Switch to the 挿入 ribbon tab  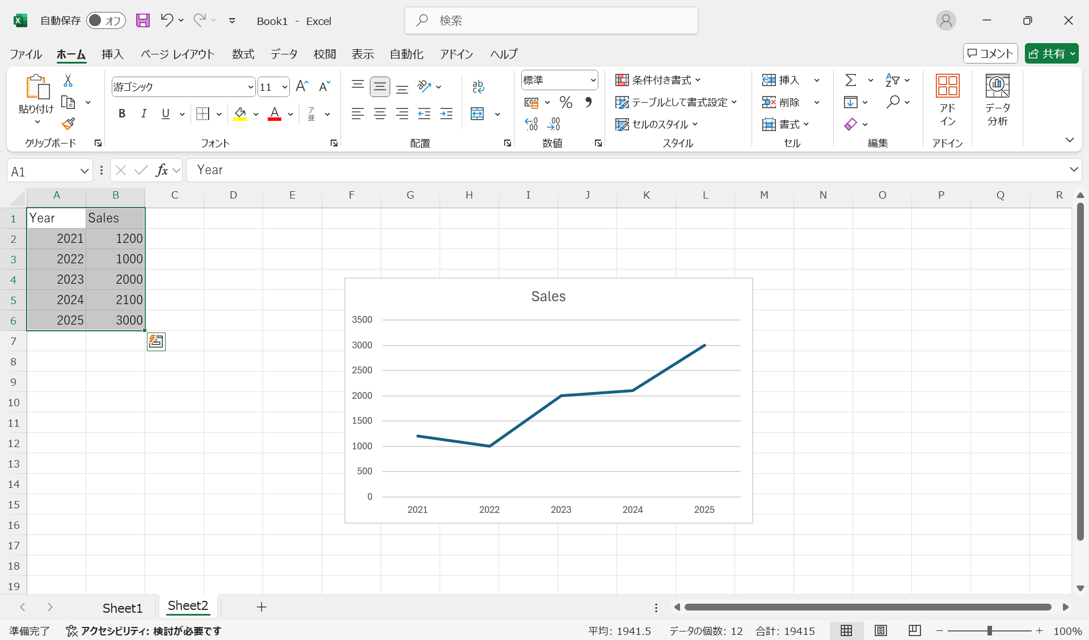pyautogui.click(x=112, y=54)
